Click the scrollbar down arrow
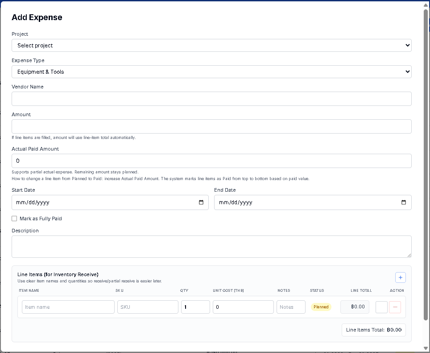 pos(426,349)
